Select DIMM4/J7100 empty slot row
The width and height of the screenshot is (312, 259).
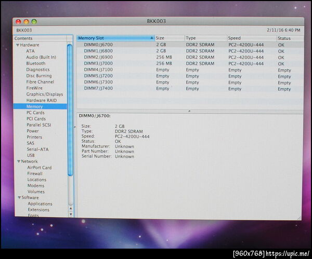click(190, 70)
